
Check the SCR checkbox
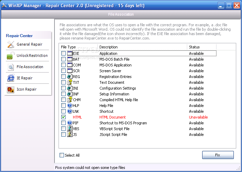tap(63, 71)
